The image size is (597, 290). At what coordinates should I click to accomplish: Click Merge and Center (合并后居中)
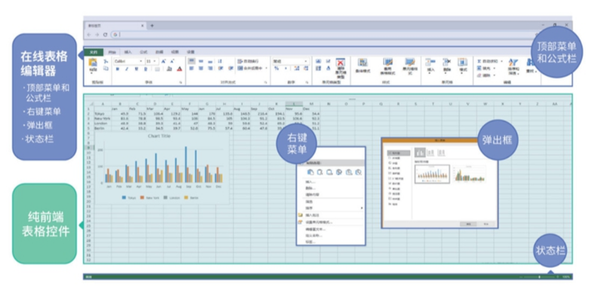[250, 69]
